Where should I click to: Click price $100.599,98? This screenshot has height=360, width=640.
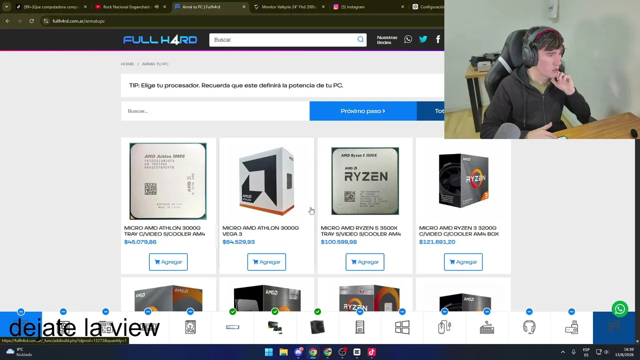(338, 242)
